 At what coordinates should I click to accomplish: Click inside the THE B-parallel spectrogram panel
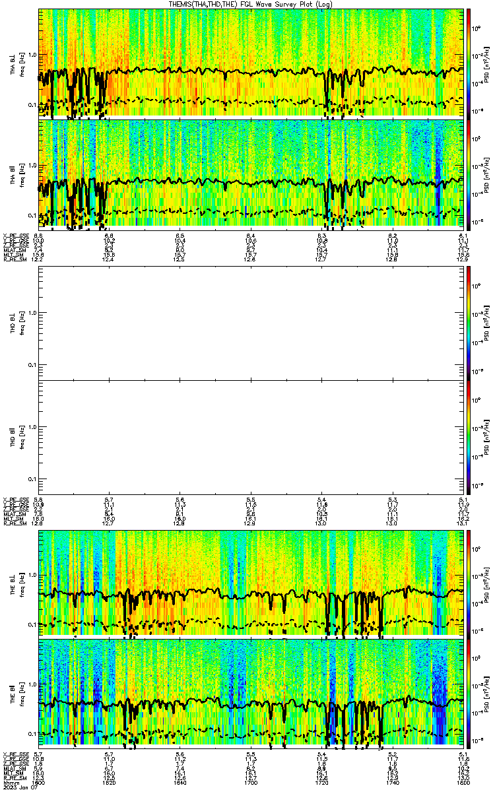[251, 692]
